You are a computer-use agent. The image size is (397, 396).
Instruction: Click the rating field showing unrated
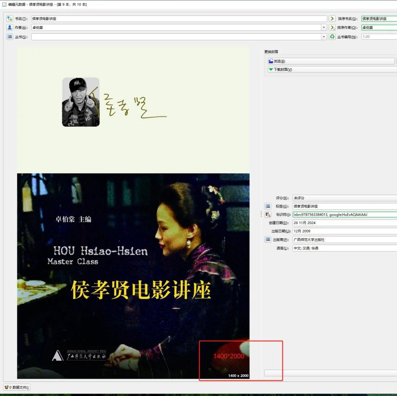coord(345,198)
